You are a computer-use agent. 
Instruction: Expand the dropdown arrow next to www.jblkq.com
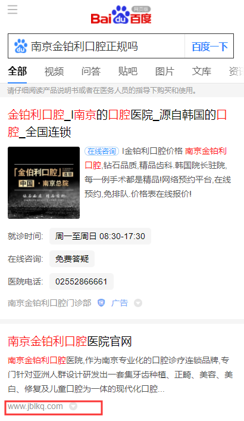(x=73, y=407)
